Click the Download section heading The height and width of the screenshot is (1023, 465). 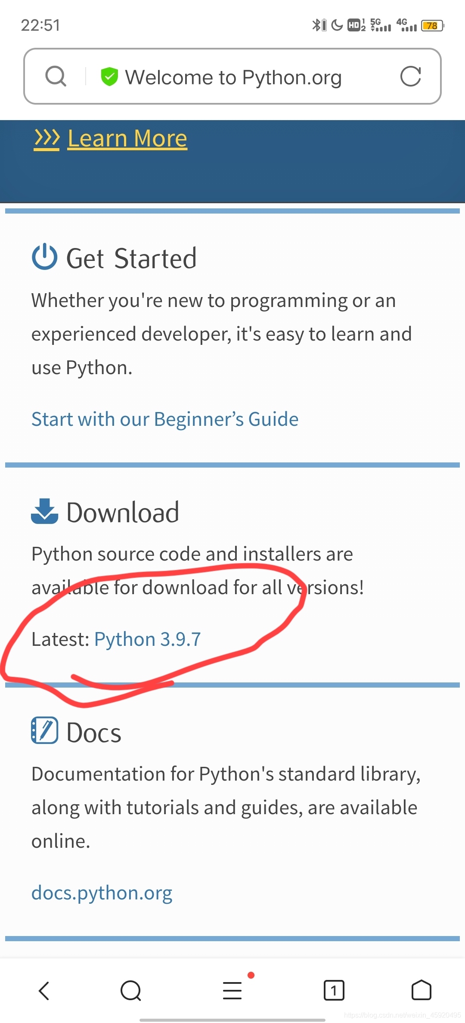pos(123,512)
